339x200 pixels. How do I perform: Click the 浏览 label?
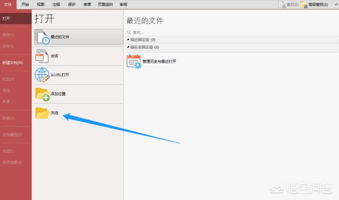coord(54,113)
